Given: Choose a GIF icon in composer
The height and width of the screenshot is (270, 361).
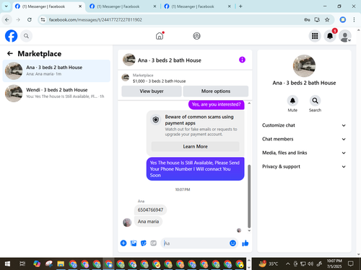Looking at the screenshot, I should 154,243.
